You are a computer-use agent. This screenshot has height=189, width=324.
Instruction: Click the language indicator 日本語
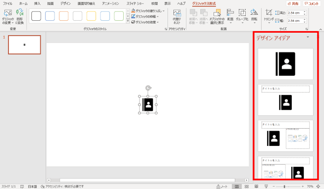point(32,187)
